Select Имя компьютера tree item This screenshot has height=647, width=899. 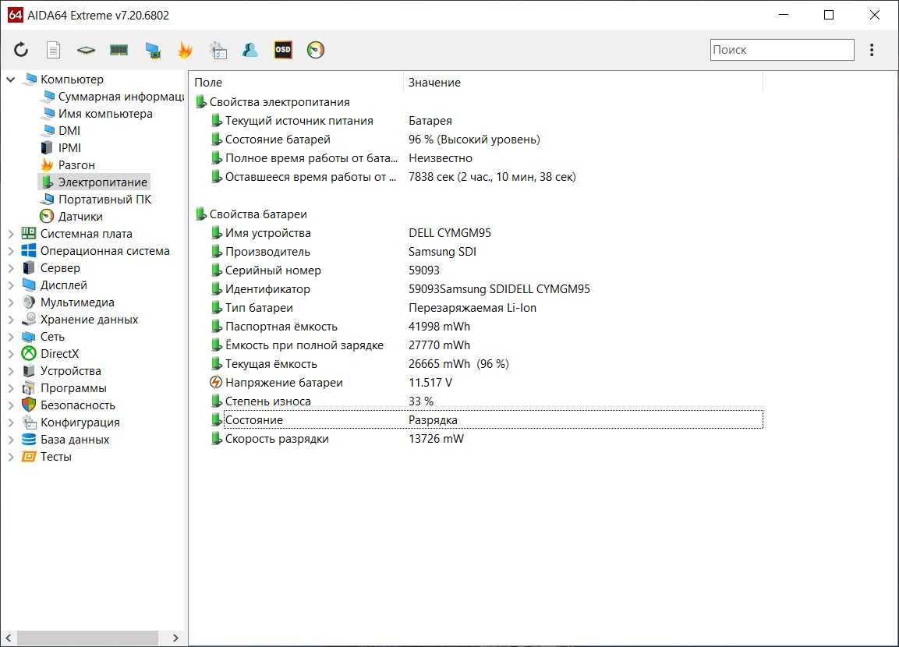105,114
